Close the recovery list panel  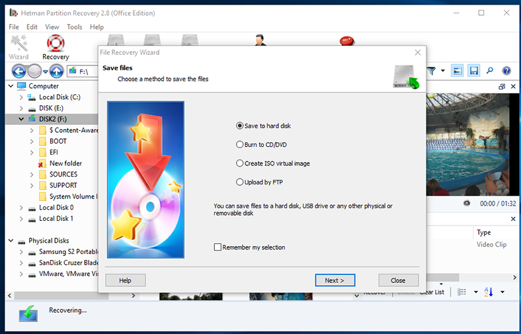click(513, 219)
